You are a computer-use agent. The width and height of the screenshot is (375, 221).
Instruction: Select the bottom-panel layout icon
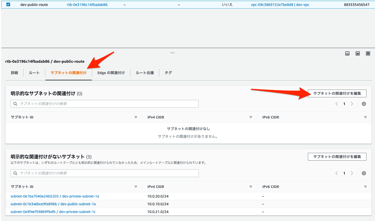point(347,53)
